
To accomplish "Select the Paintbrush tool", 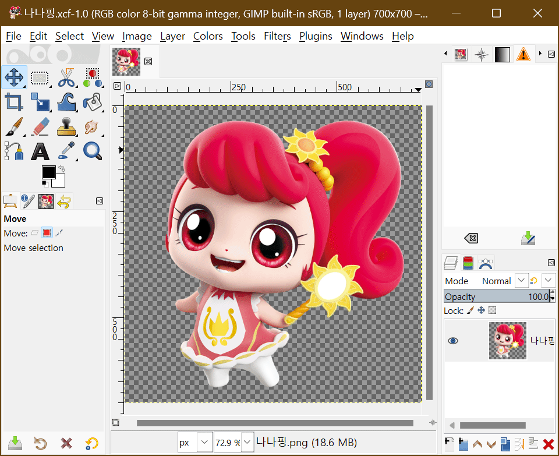I will (14, 126).
